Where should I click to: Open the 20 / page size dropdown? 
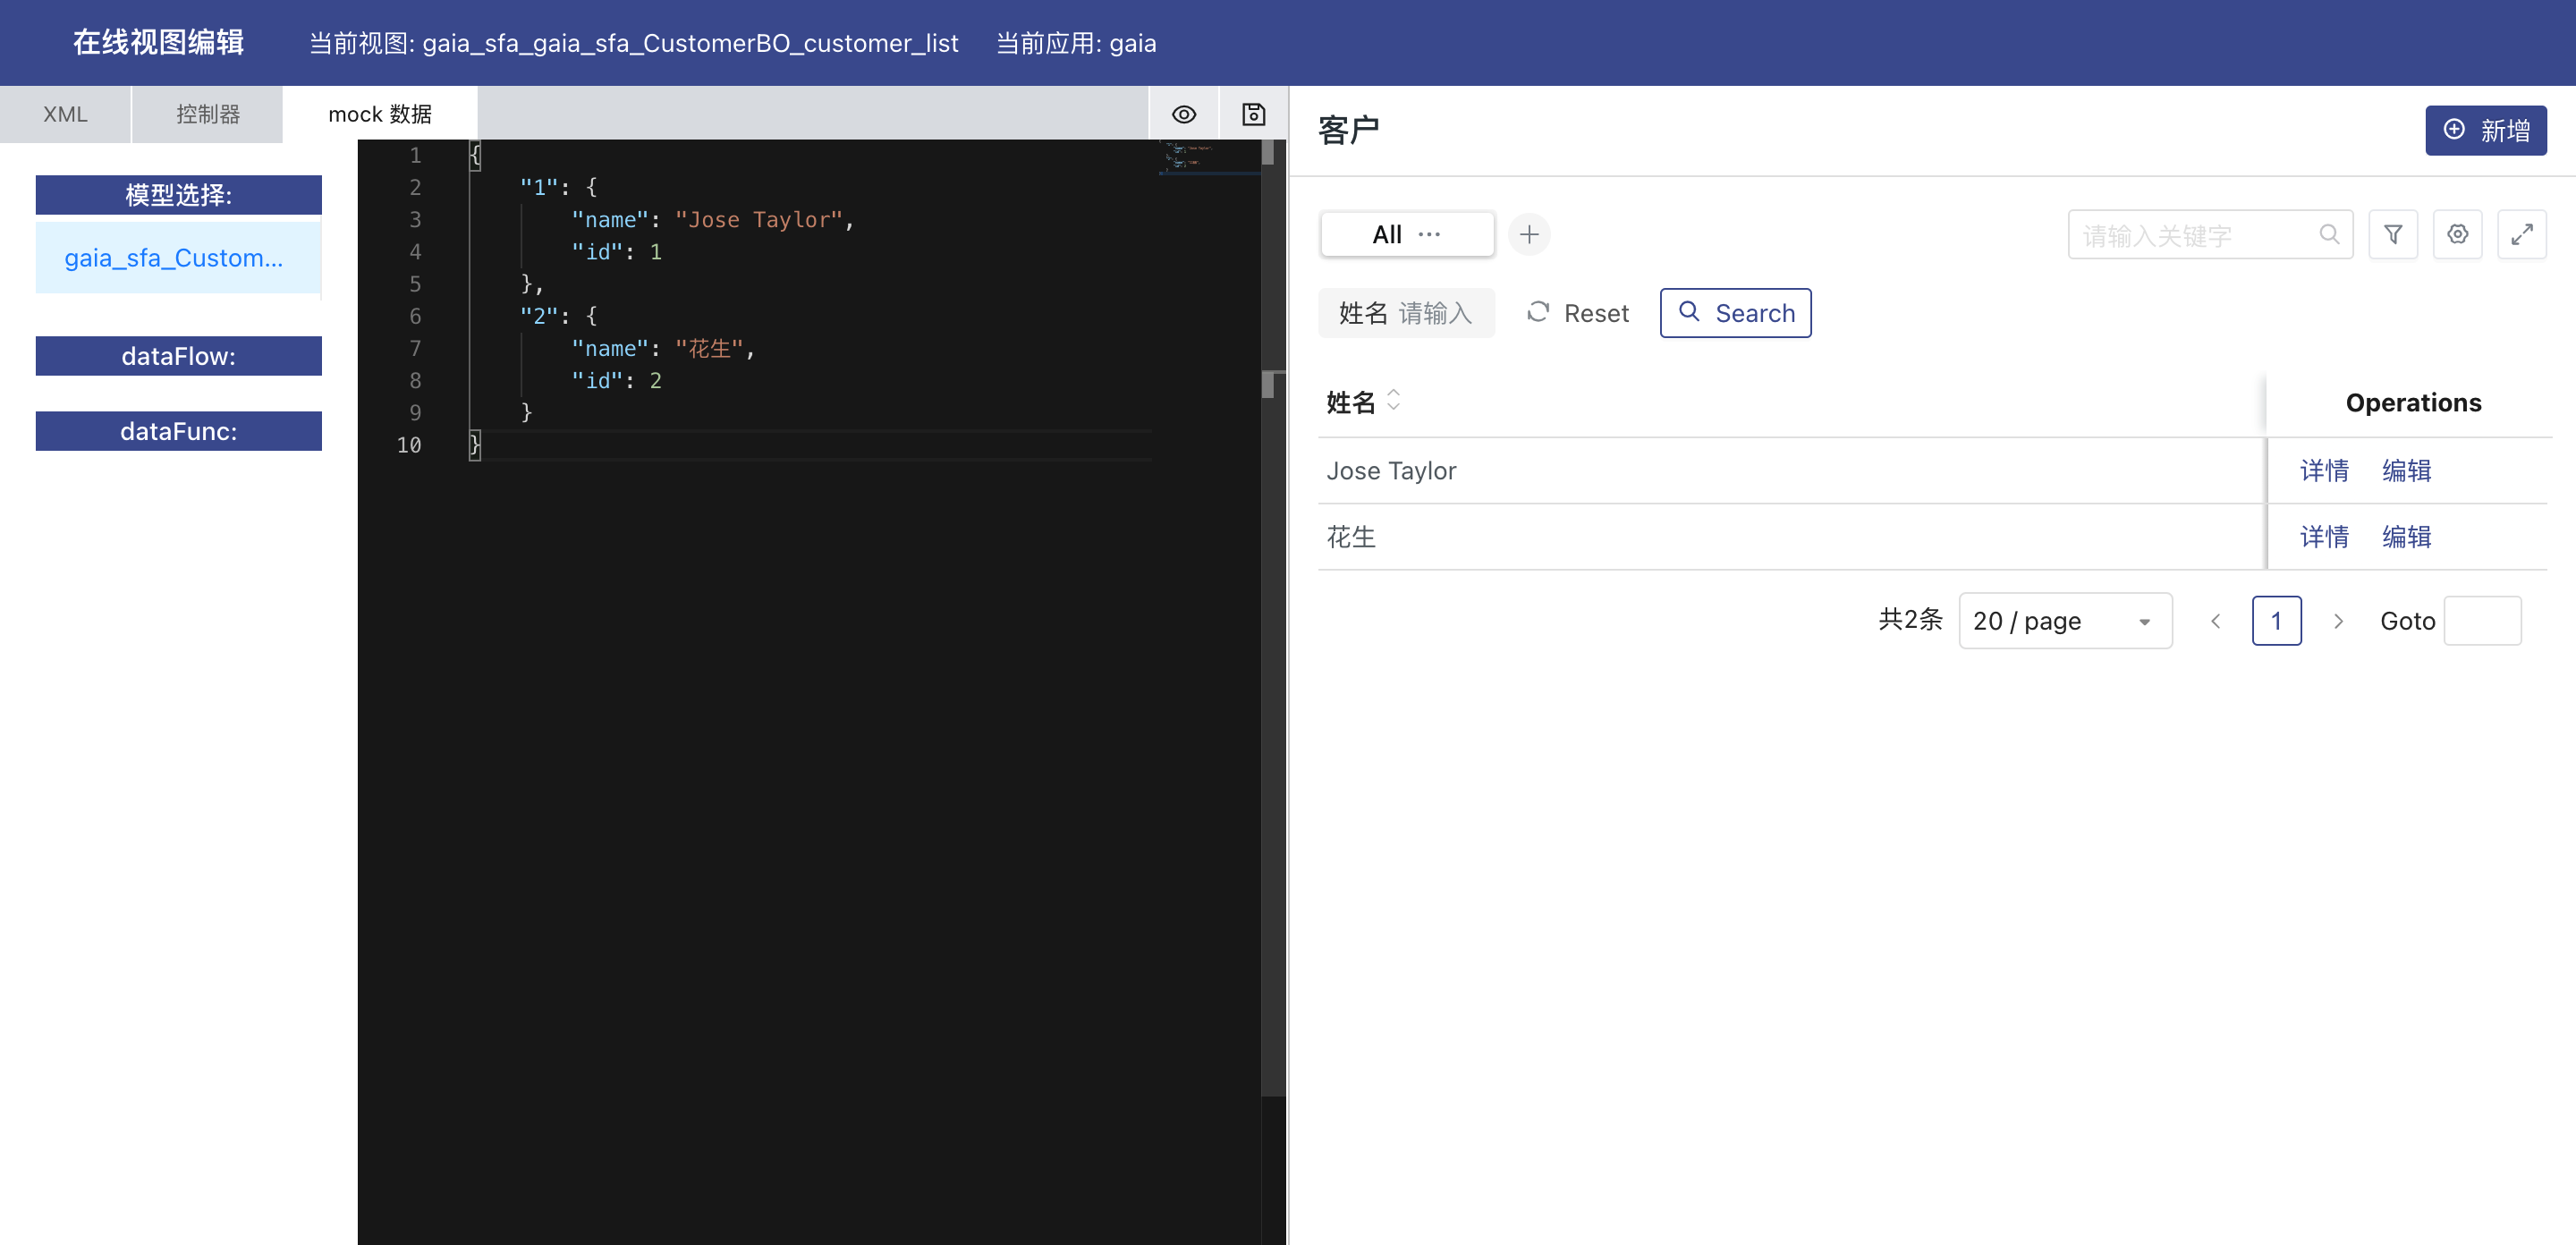coord(2064,620)
